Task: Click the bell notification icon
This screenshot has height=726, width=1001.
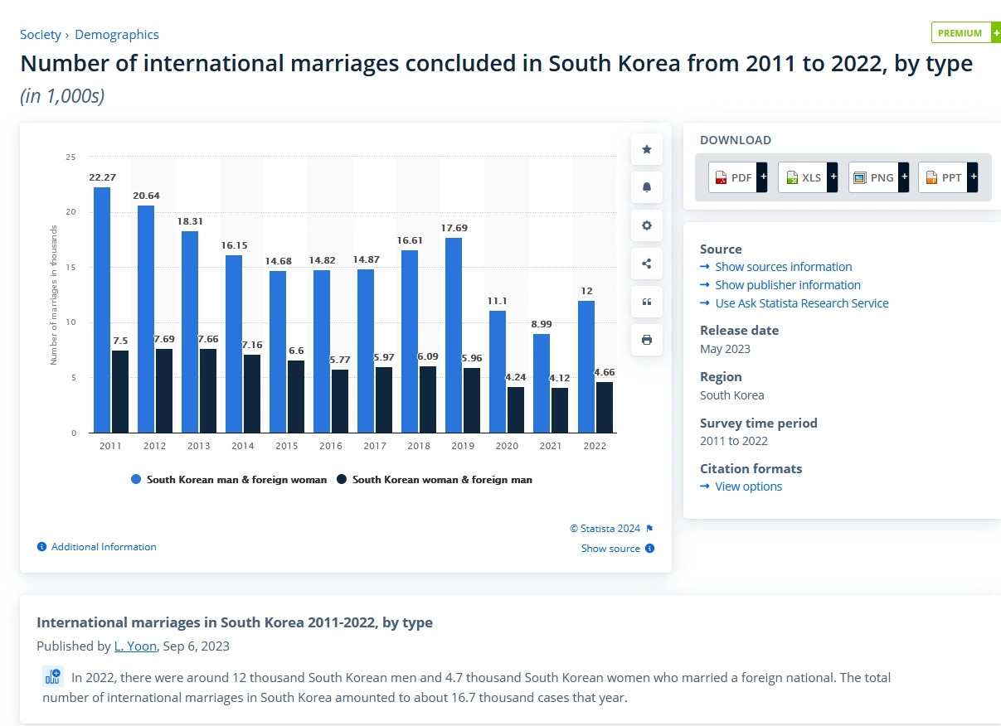Action: pyautogui.click(x=647, y=187)
